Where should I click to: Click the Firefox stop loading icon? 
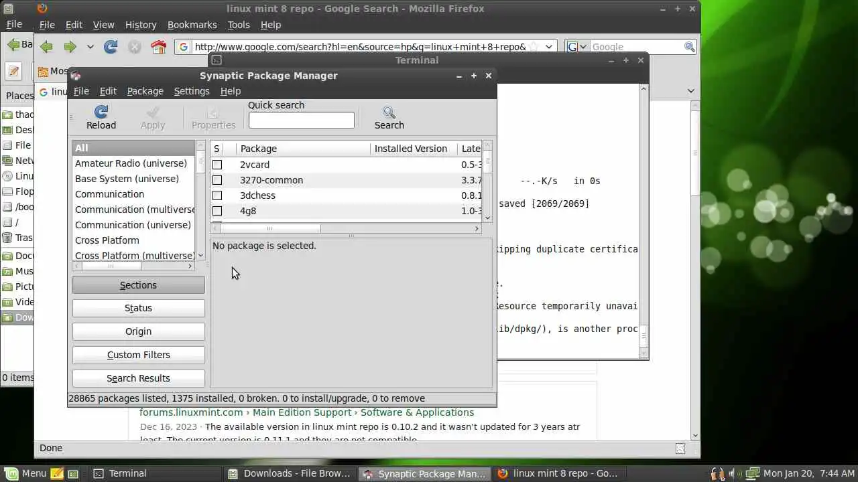135,47
